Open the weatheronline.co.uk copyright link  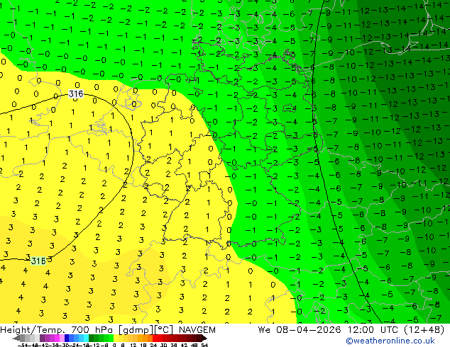click(x=390, y=341)
